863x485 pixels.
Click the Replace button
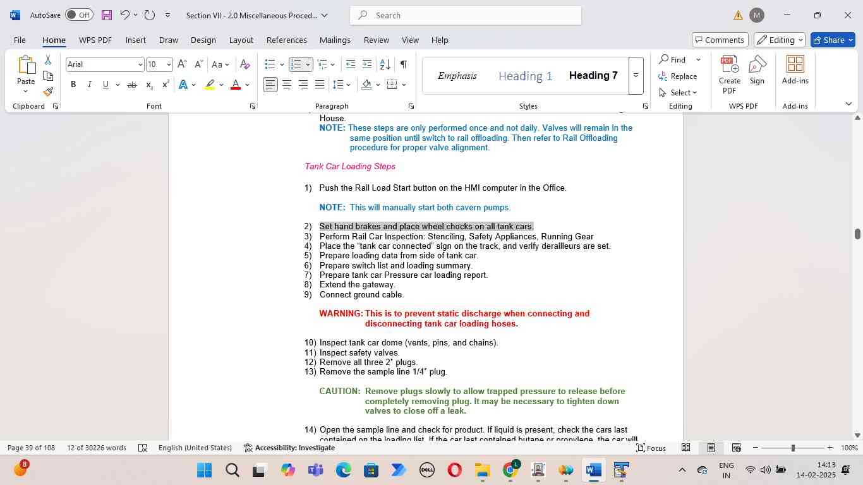point(678,76)
